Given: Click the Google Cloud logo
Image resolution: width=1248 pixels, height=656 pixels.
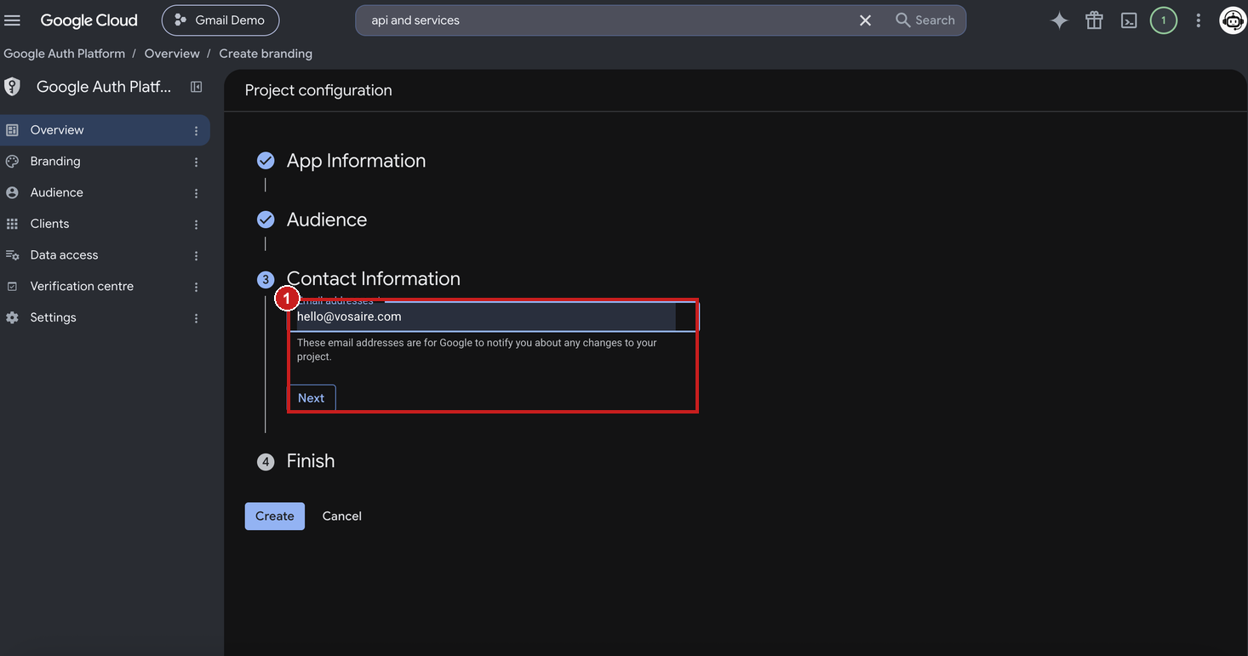Looking at the screenshot, I should (x=89, y=20).
